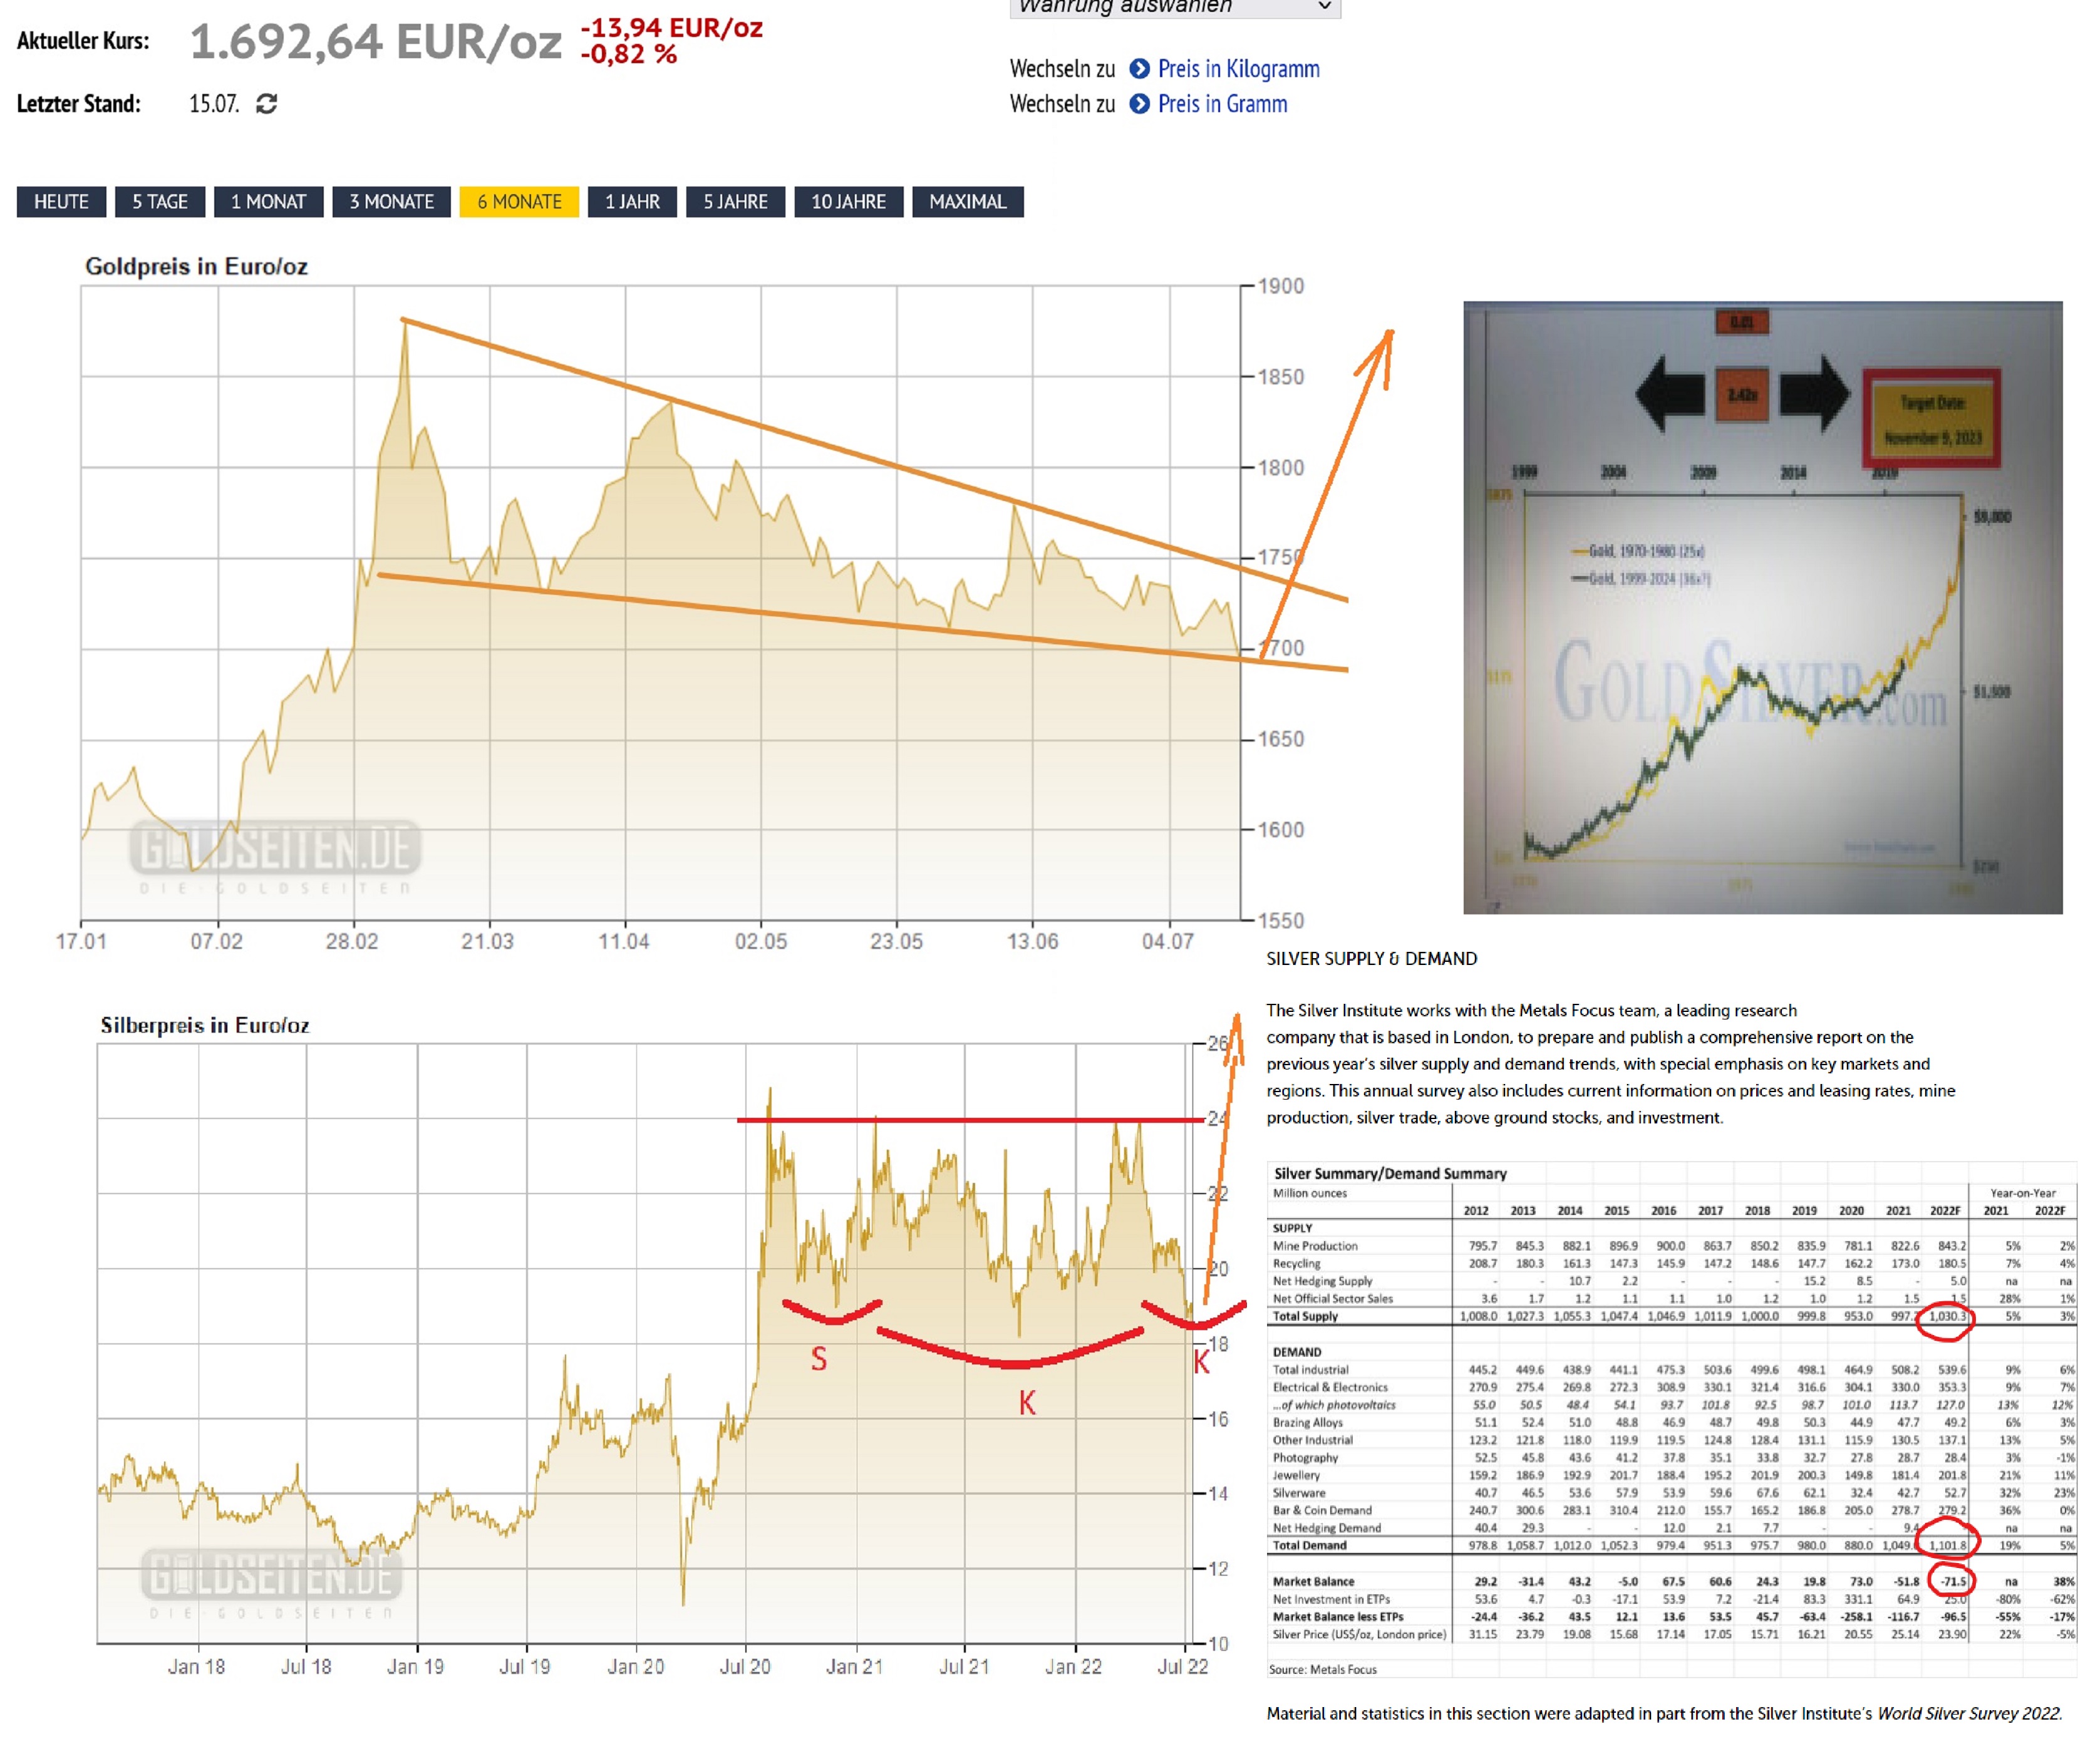Viewport: 2100px width, 1739px height.
Task: Choose the 1 MONAT chart range
Action: tap(268, 202)
